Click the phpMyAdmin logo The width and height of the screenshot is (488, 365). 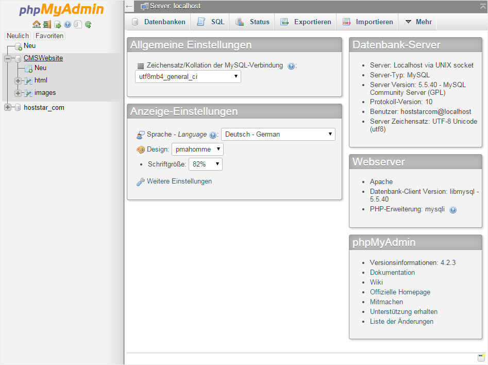coord(61,9)
